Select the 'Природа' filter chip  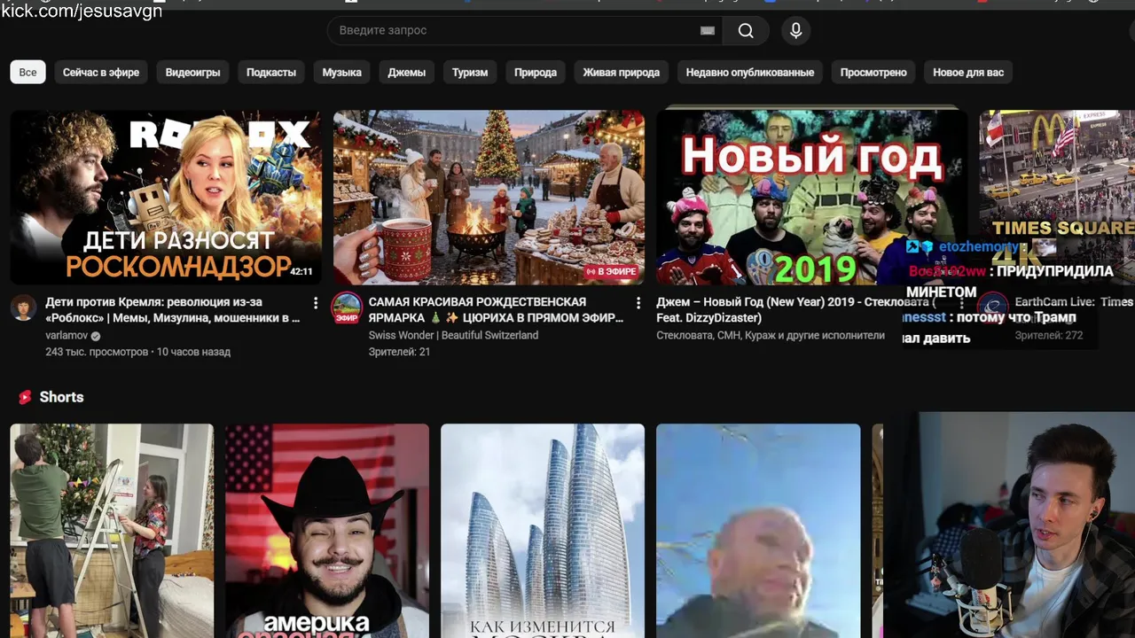pos(536,73)
